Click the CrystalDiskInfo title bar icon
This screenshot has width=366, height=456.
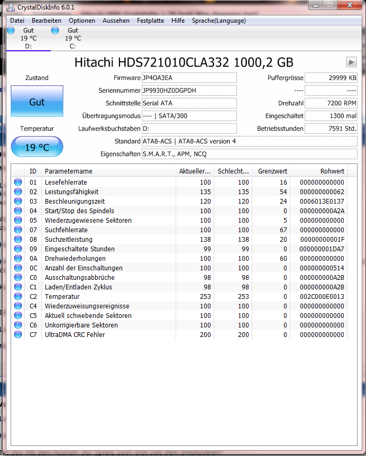coord(10,7)
